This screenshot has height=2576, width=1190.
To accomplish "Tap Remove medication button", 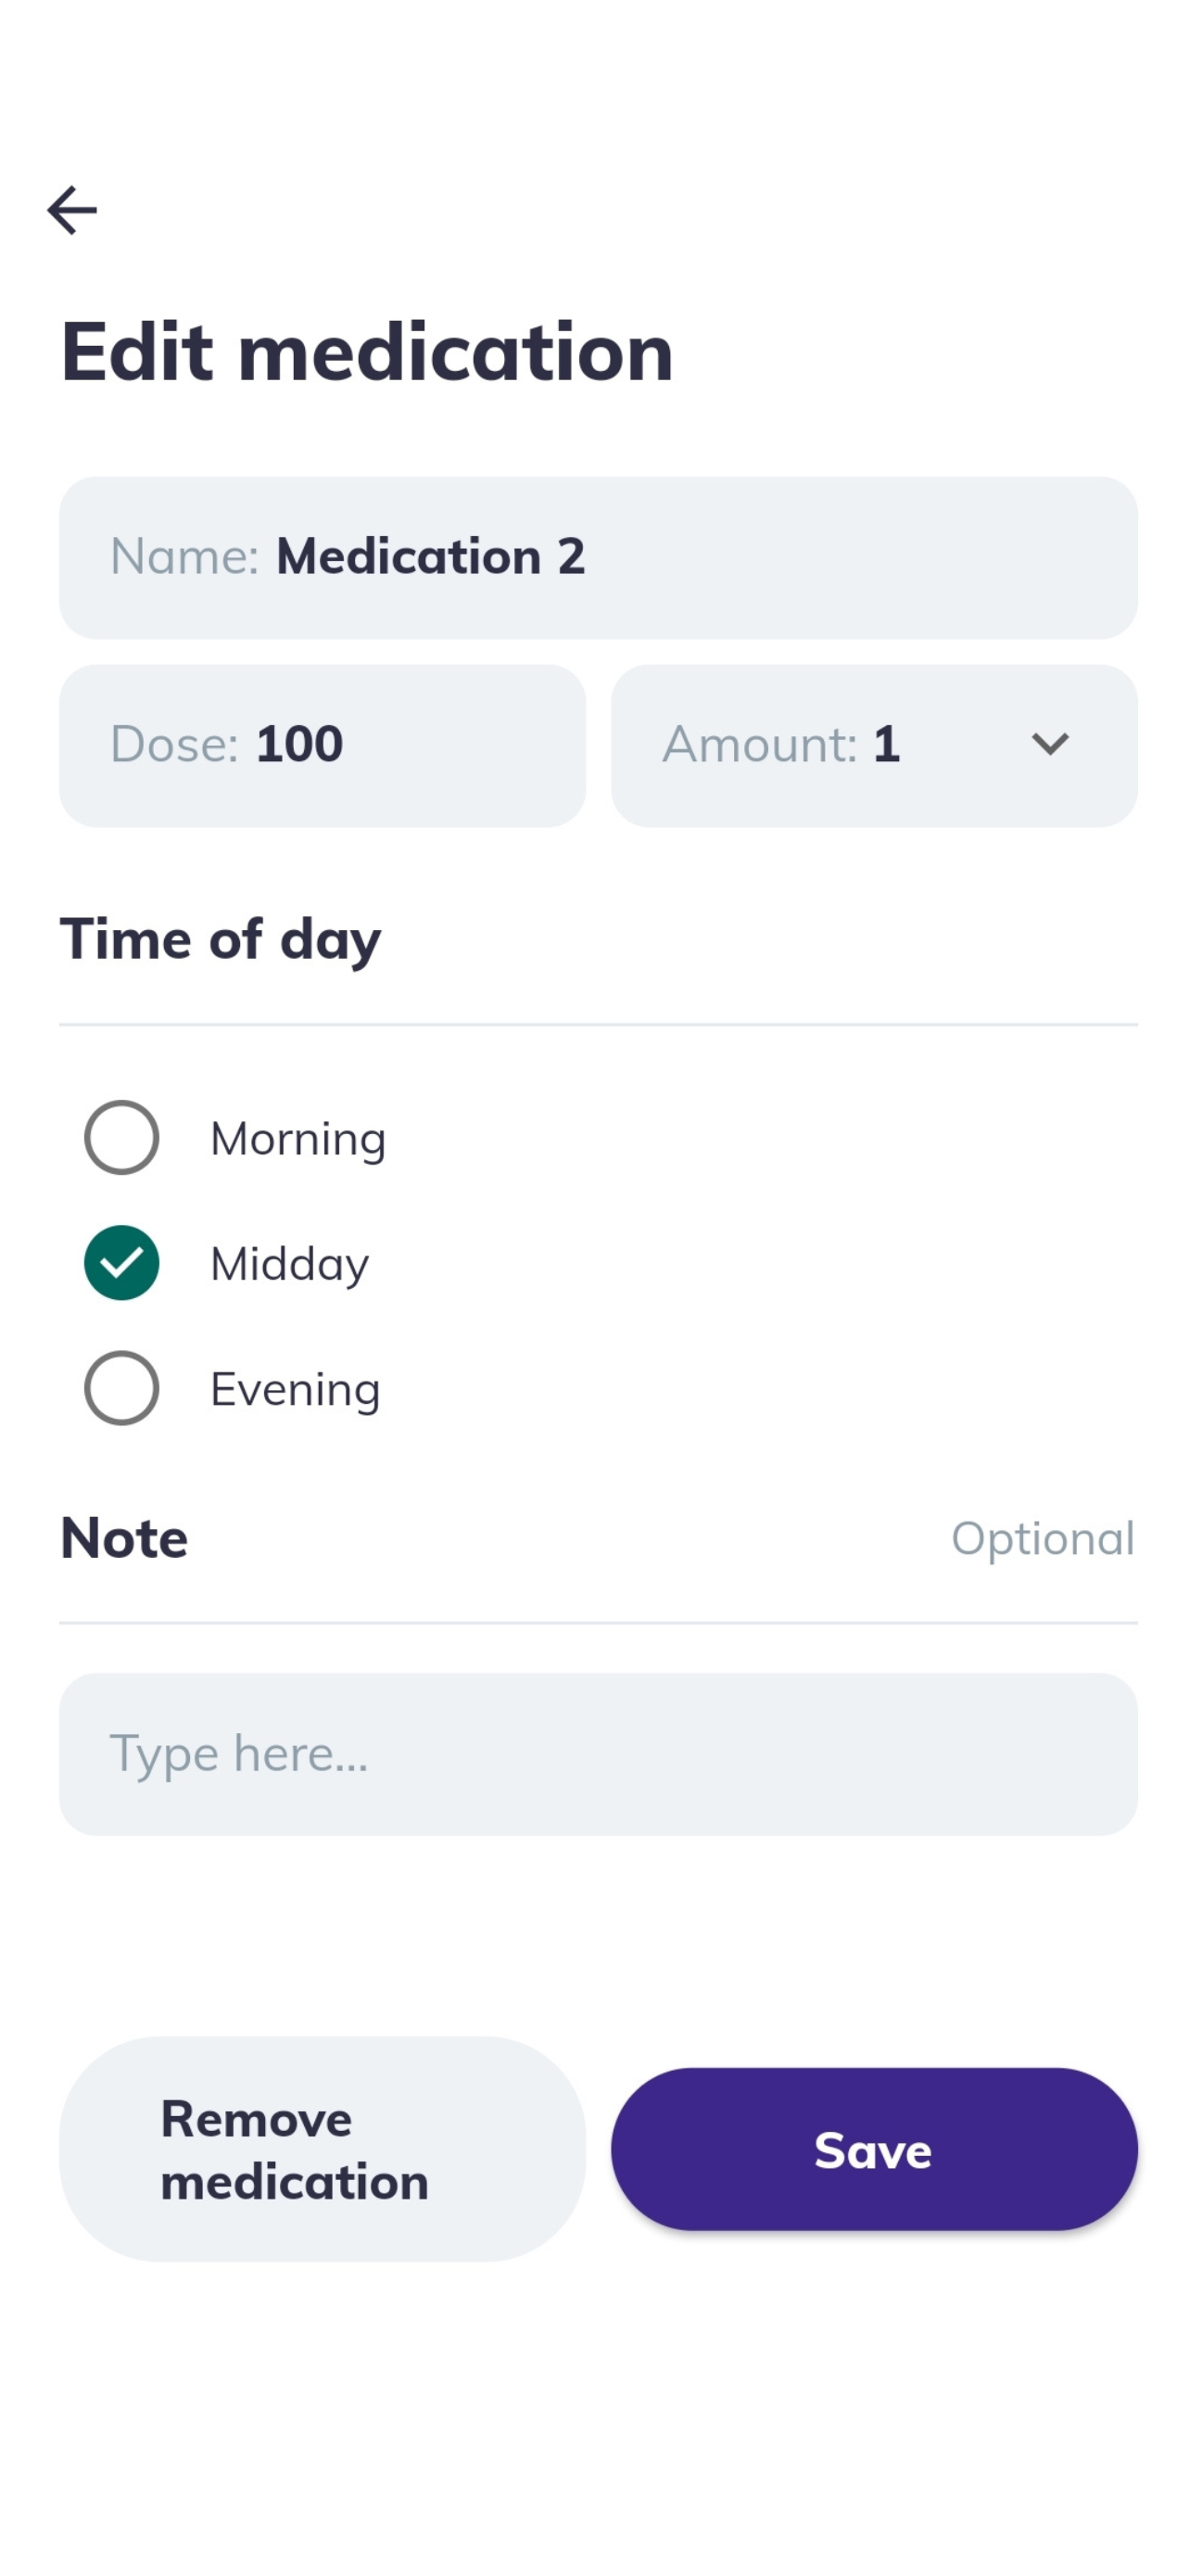I will click(322, 2149).
